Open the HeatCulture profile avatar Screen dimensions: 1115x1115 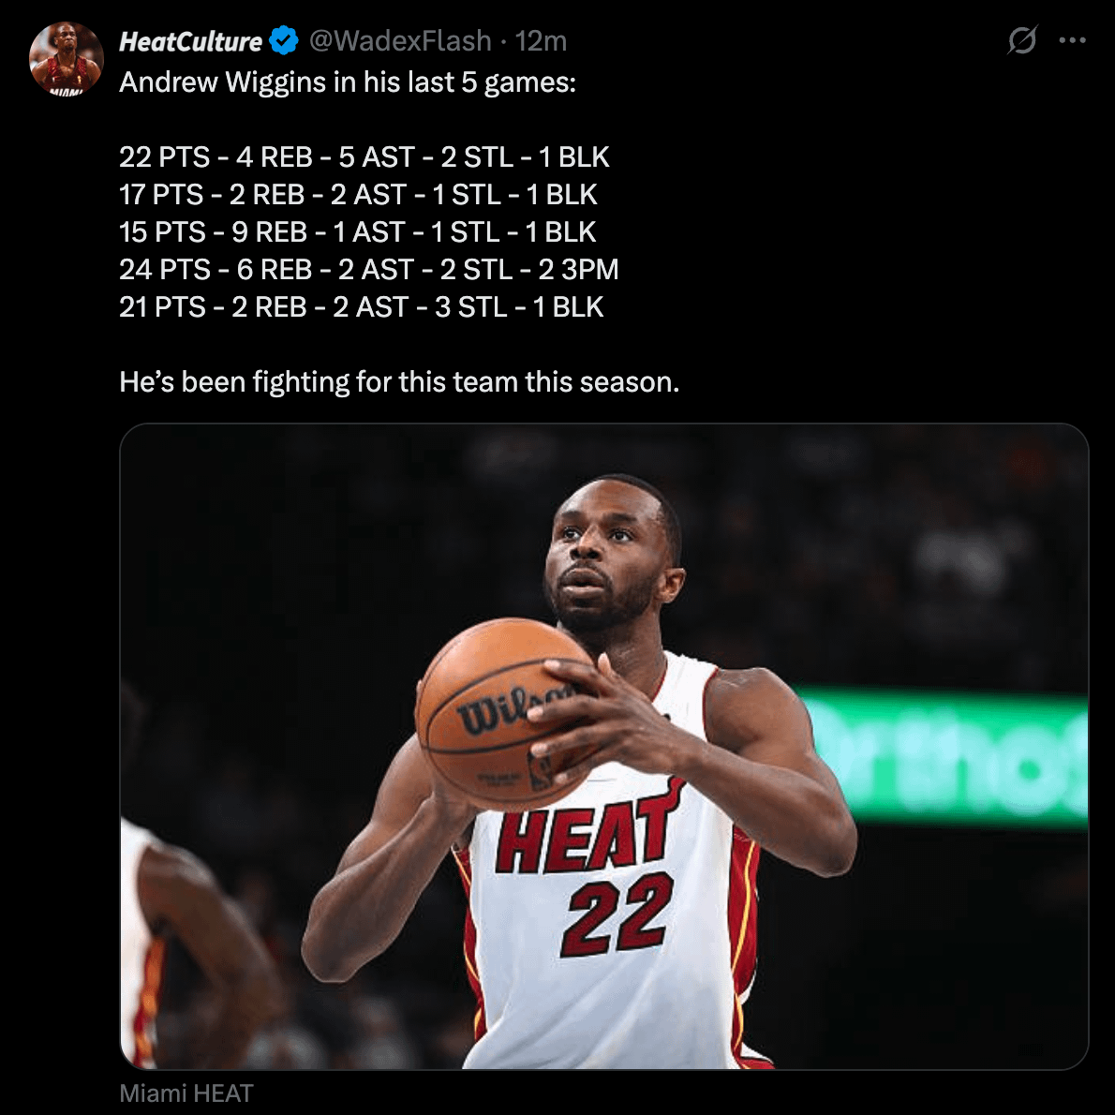pos(66,59)
